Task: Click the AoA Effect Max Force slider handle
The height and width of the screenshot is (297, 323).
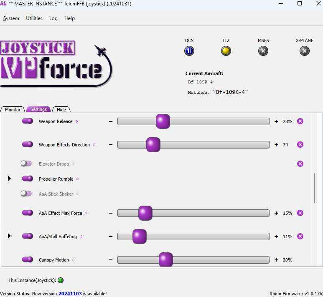Action: (x=145, y=213)
